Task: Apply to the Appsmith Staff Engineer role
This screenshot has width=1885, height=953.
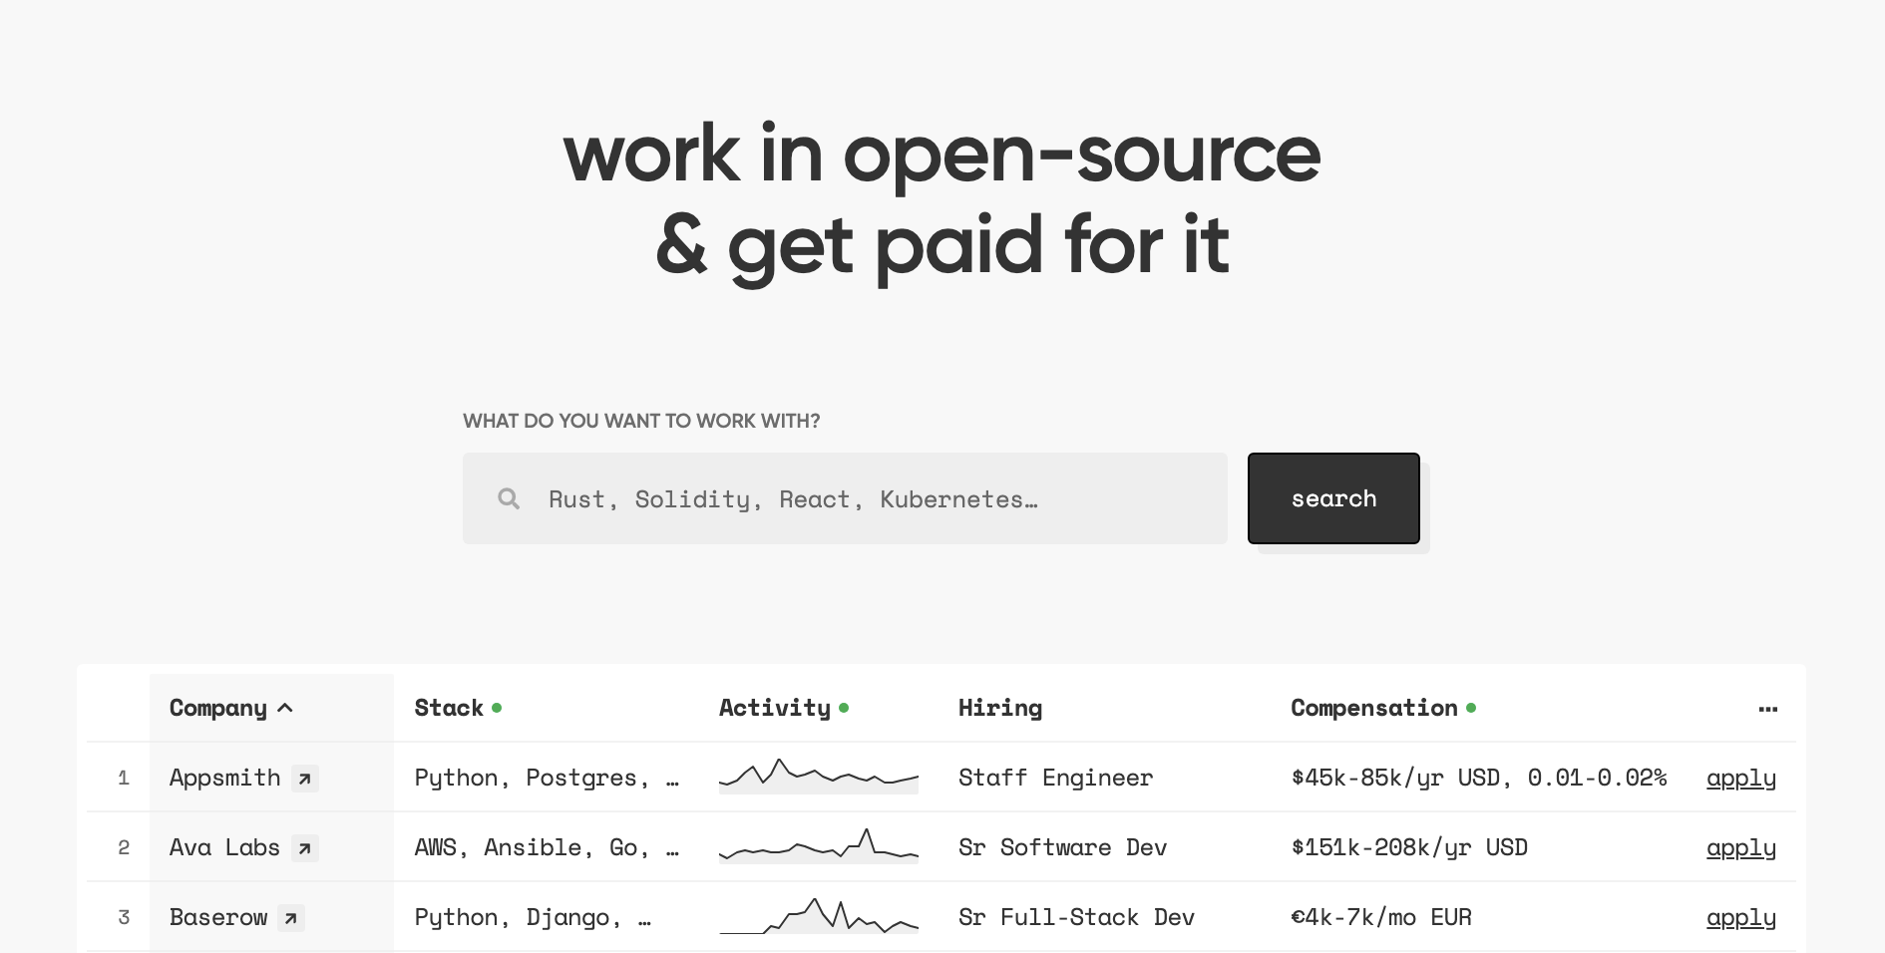Action: pyautogui.click(x=1740, y=779)
